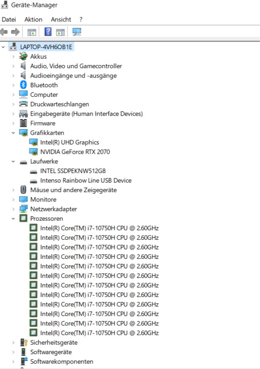260x369 pixels.
Task: Select Audioeingänge und -ausgänge label
Action: (73, 75)
